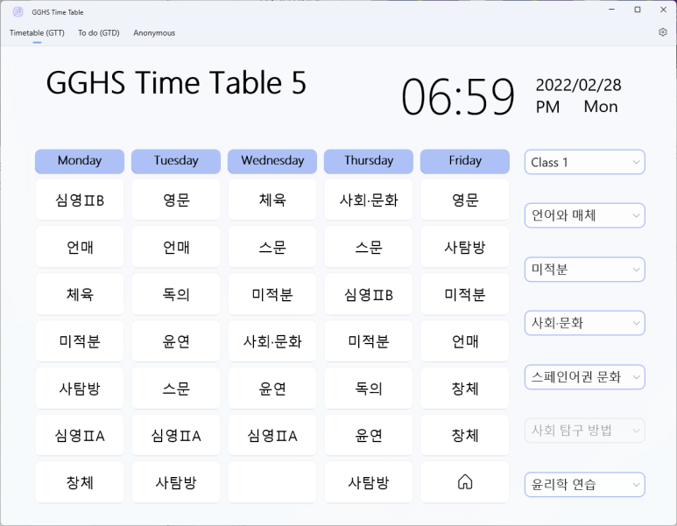This screenshot has width=677, height=526.
Task: Select Friday's 영문 cell
Action: pyautogui.click(x=465, y=200)
